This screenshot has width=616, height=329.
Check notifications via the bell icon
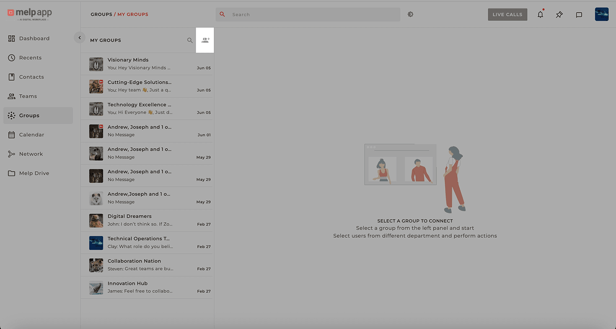click(x=540, y=14)
